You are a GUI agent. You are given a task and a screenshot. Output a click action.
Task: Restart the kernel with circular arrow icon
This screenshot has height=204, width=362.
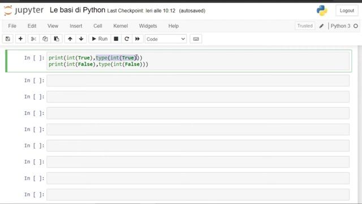click(127, 39)
